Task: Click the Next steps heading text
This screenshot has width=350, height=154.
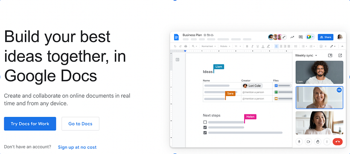Action: 211,115
